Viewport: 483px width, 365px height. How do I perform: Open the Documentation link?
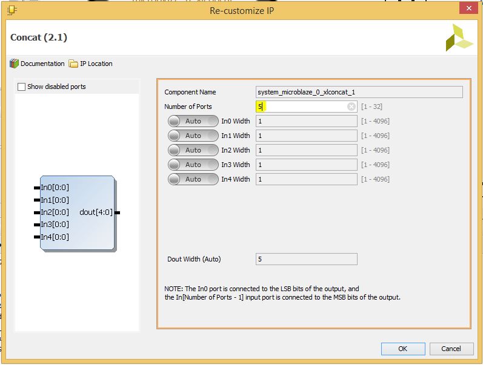(42, 64)
